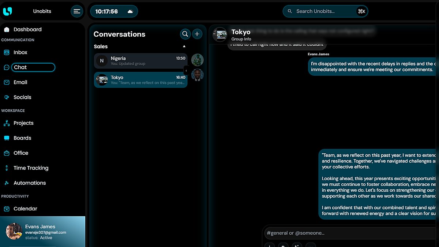Image resolution: width=439 pixels, height=247 pixels.
Task: Open Office in the workspace menu
Action: point(21,153)
